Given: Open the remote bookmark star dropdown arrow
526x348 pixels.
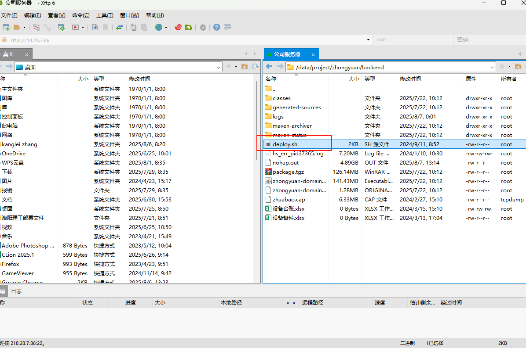Looking at the screenshot, I should (509, 67).
